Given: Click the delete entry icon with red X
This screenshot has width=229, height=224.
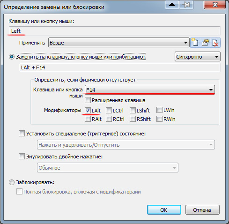Looking at the screenshot, I should click(x=215, y=43).
